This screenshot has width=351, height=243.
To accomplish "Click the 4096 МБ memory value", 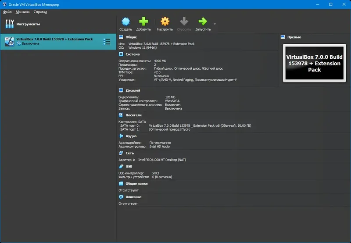I will coord(160,61).
